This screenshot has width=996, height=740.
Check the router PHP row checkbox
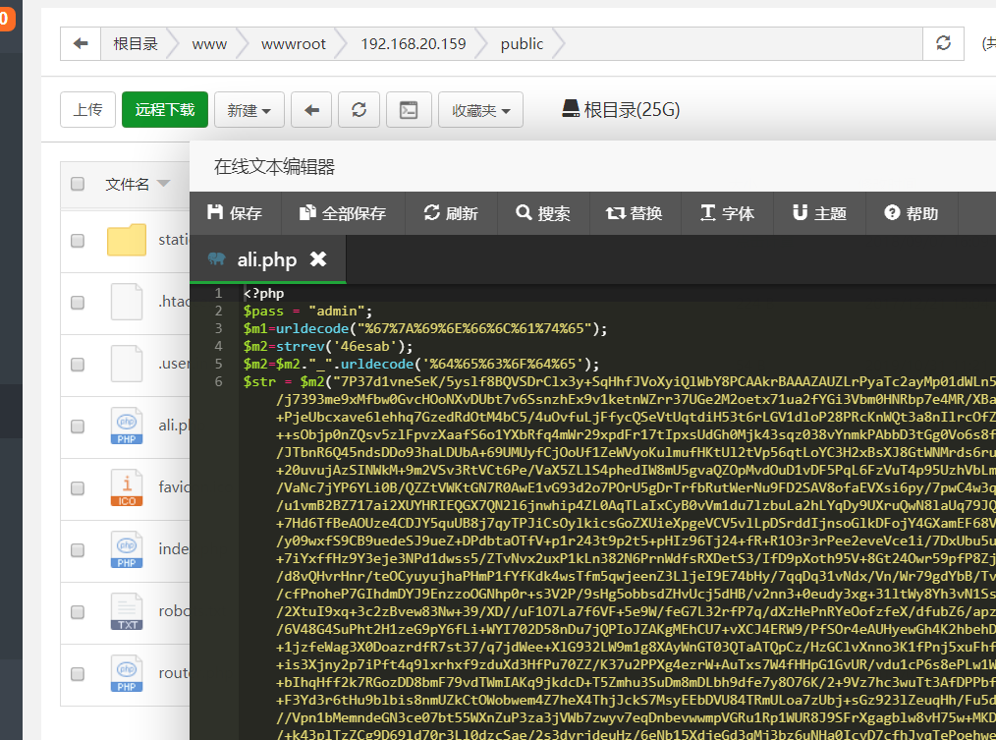click(x=78, y=674)
